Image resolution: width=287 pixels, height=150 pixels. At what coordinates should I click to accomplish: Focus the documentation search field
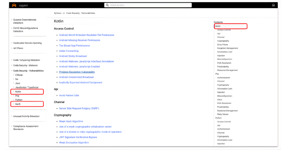point(148,5)
